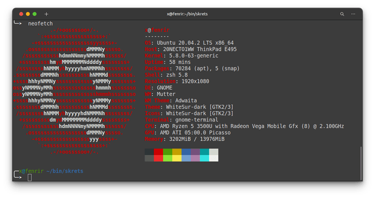Click the x@fenrir:~/bin/skrets window title
Viewport: 375px width, 198px height.
187,14
